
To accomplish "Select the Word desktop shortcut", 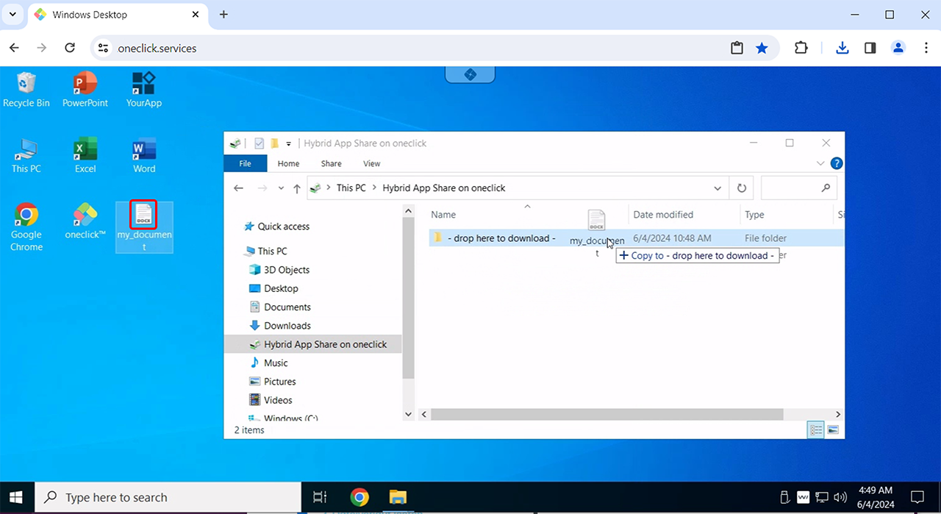I will click(x=144, y=155).
